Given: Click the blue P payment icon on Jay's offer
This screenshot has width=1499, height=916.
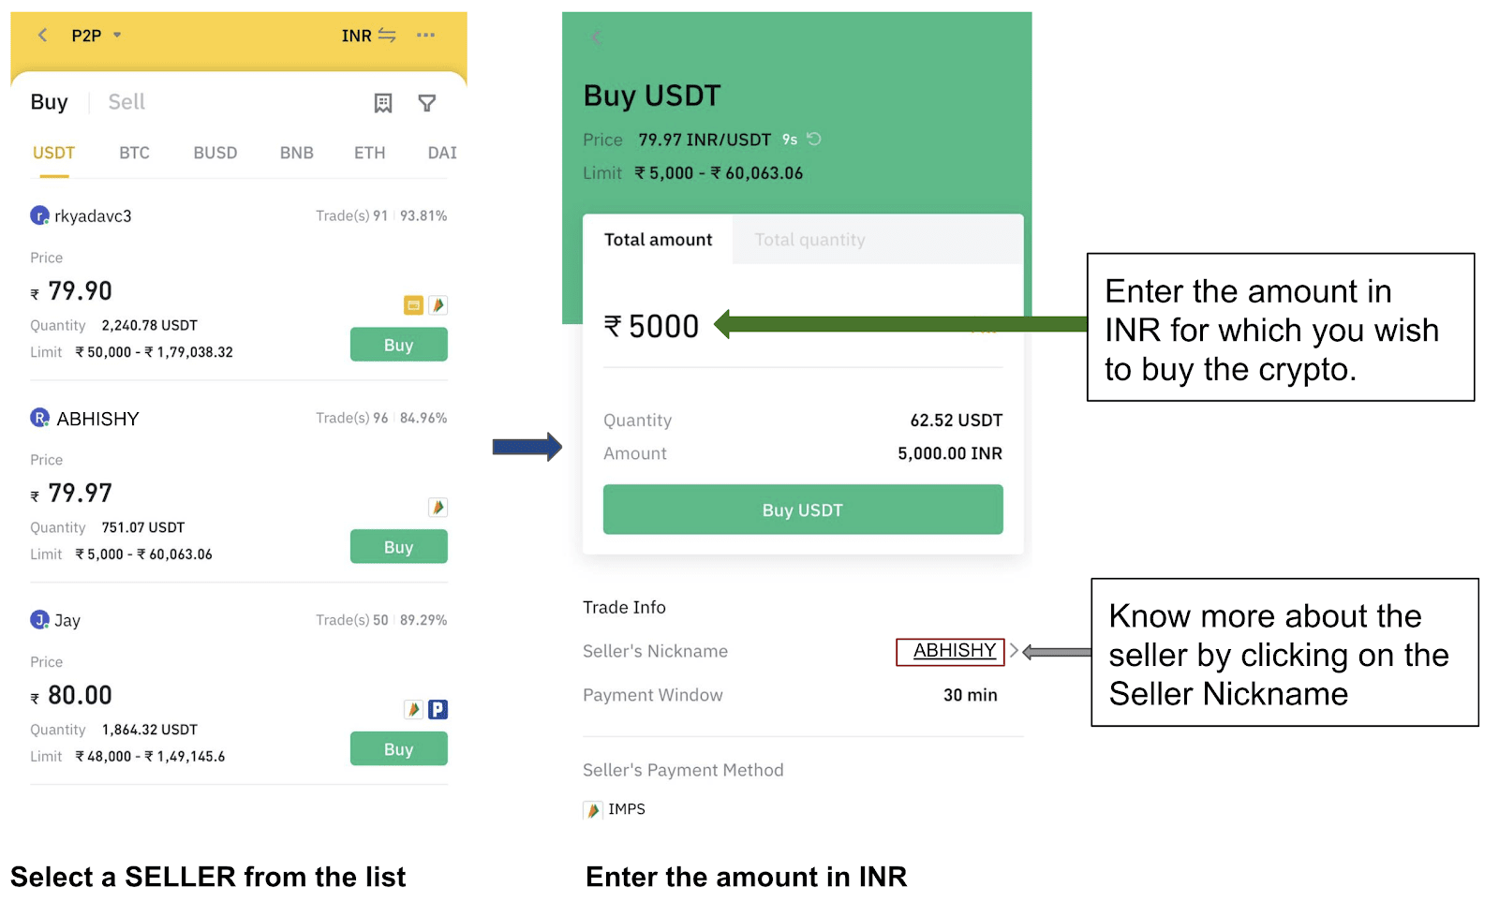Looking at the screenshot, I should tap(438, 710).
